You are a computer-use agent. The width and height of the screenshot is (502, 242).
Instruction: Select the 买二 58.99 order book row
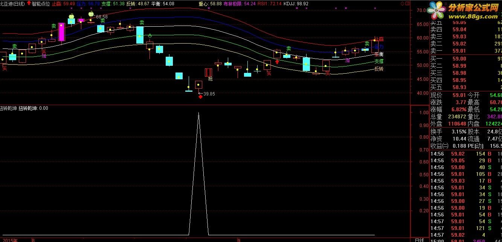(466, 66)
